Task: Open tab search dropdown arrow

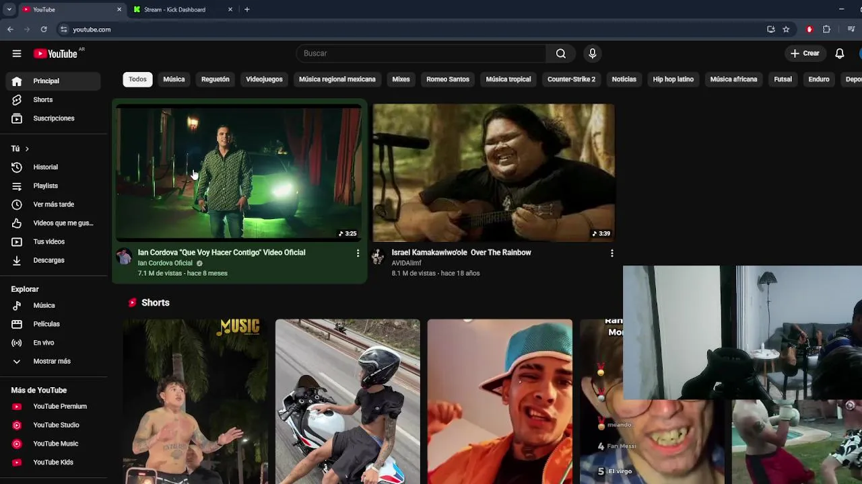Action: click(x=9, y=9)
